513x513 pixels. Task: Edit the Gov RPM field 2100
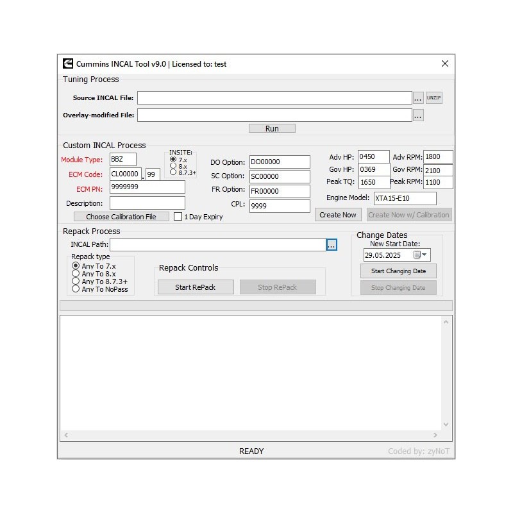coord(438,171)
